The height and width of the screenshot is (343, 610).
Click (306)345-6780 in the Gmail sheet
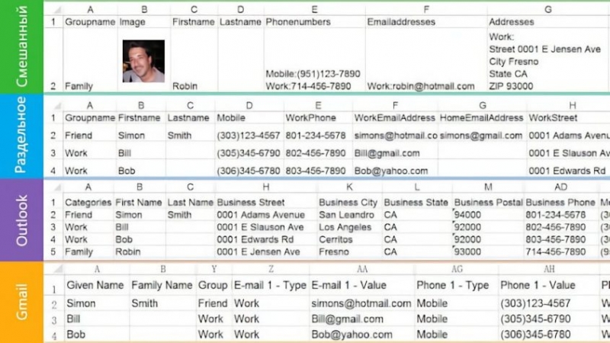549,335
